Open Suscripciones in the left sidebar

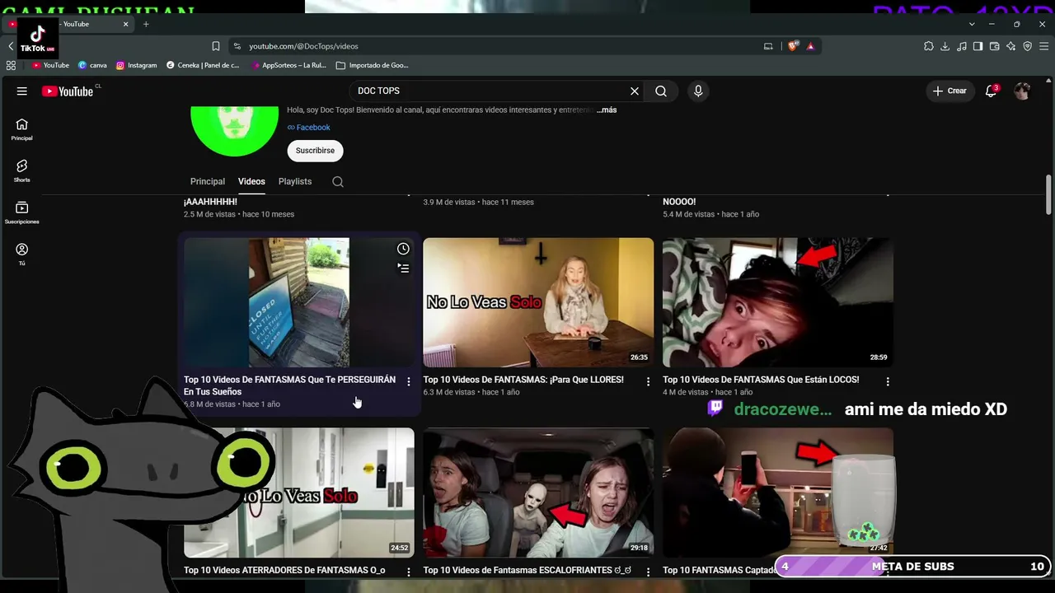[x=22, y=212]
